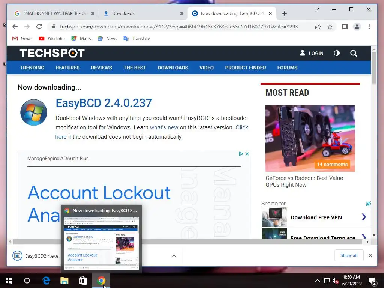The height and width of the screenshot is (288, 384).
Task: Open the what's new link
Action: pos(164,127)
